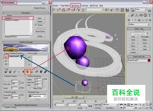The image size is (153, 111).
Task: Open Render Scene teapot icon
Action: (132, 10)
